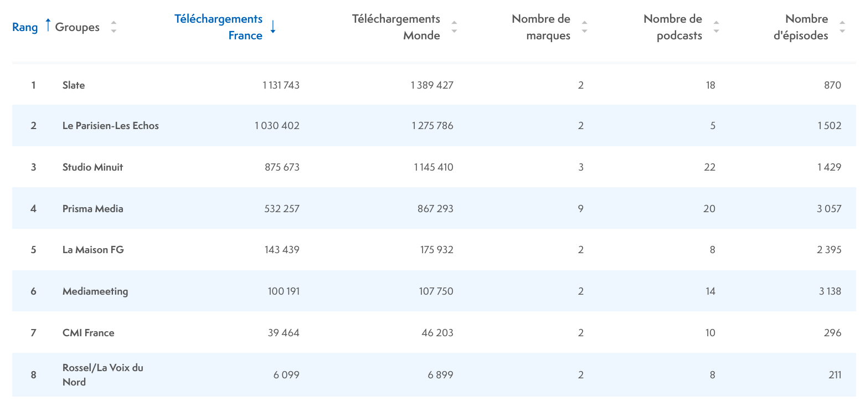The width and height of the screenshot is (865, 411).
Task: Click the sort arrows beside Nombre de podcasts
Action: 716,27
